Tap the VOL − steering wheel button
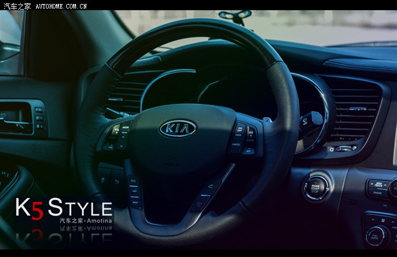Viewport: 397px width, 257px height. [110, 145]
